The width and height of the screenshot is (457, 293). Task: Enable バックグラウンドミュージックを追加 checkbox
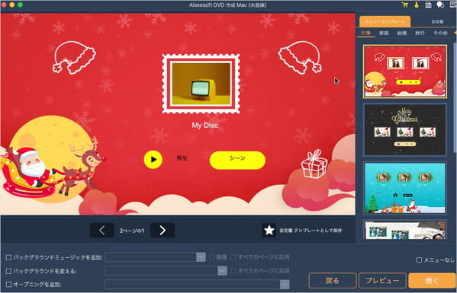click(8, 257)
